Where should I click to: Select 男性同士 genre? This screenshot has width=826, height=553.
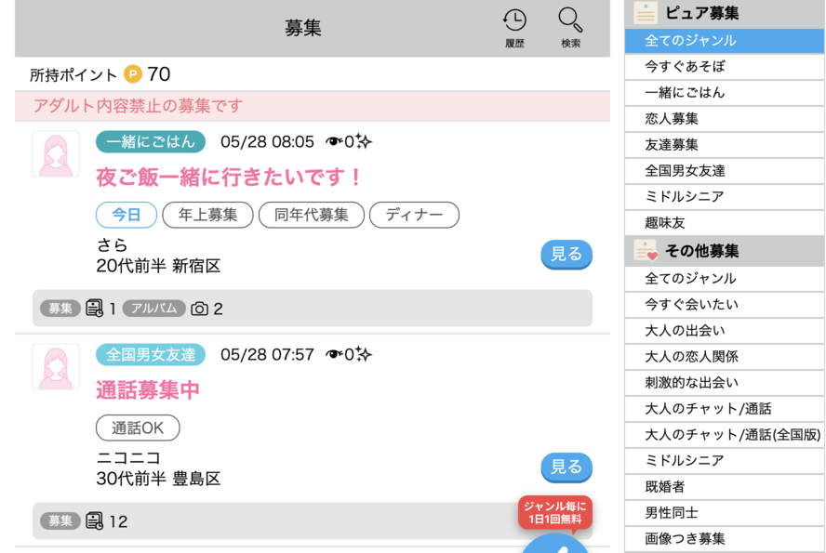click(725, 512)
